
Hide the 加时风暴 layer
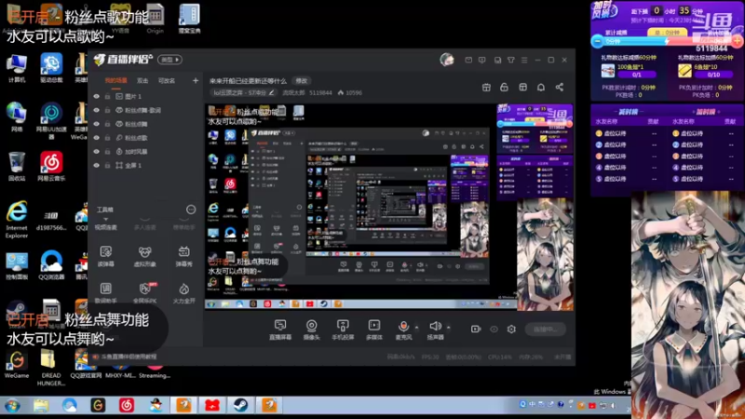click(97, 152)
